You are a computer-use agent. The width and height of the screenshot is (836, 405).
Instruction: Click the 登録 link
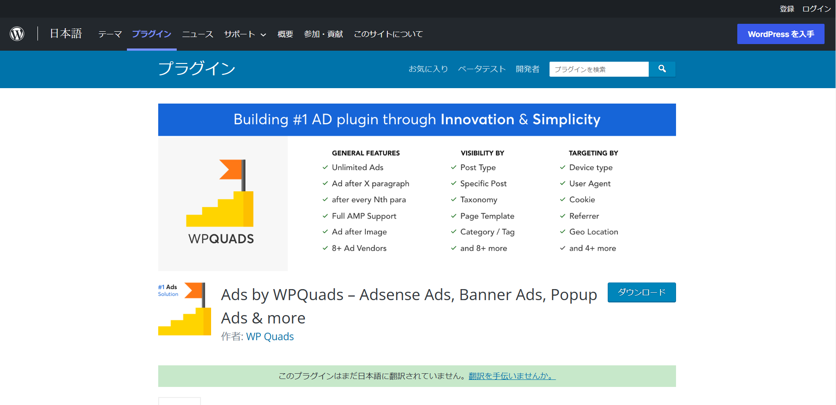787,9
